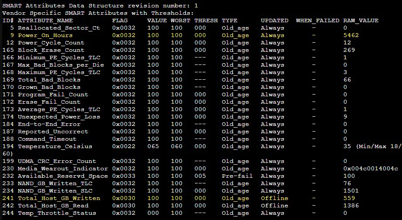Click raw value 66

coord(347,80)
